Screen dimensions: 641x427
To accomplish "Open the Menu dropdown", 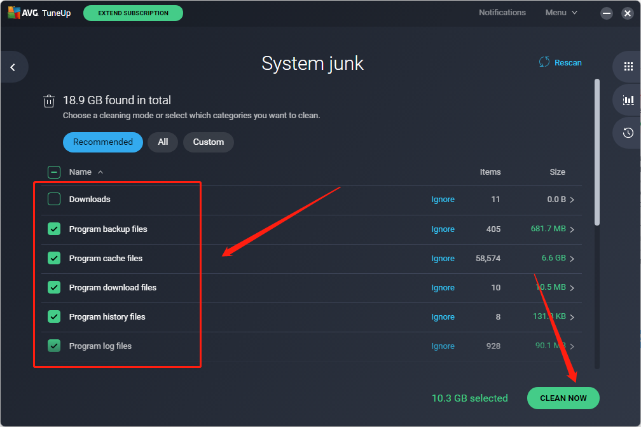I will click(561, 13).
